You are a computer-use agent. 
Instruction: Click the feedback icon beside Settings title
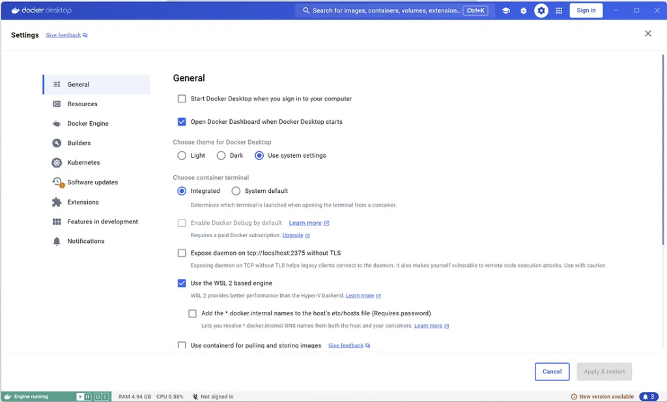point(85,35)
